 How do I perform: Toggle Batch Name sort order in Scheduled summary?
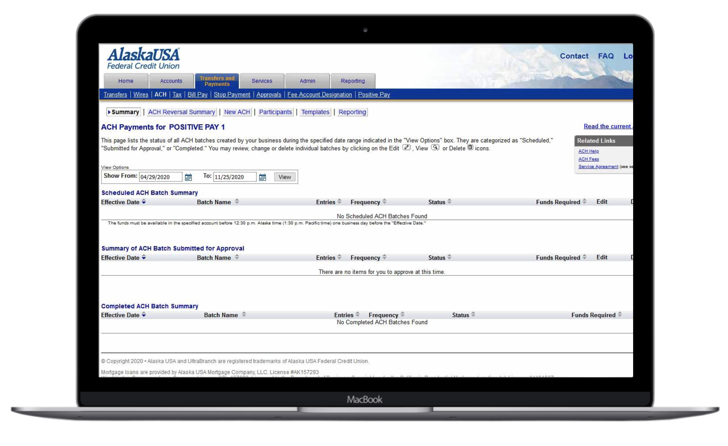click(x=237, y=202)
